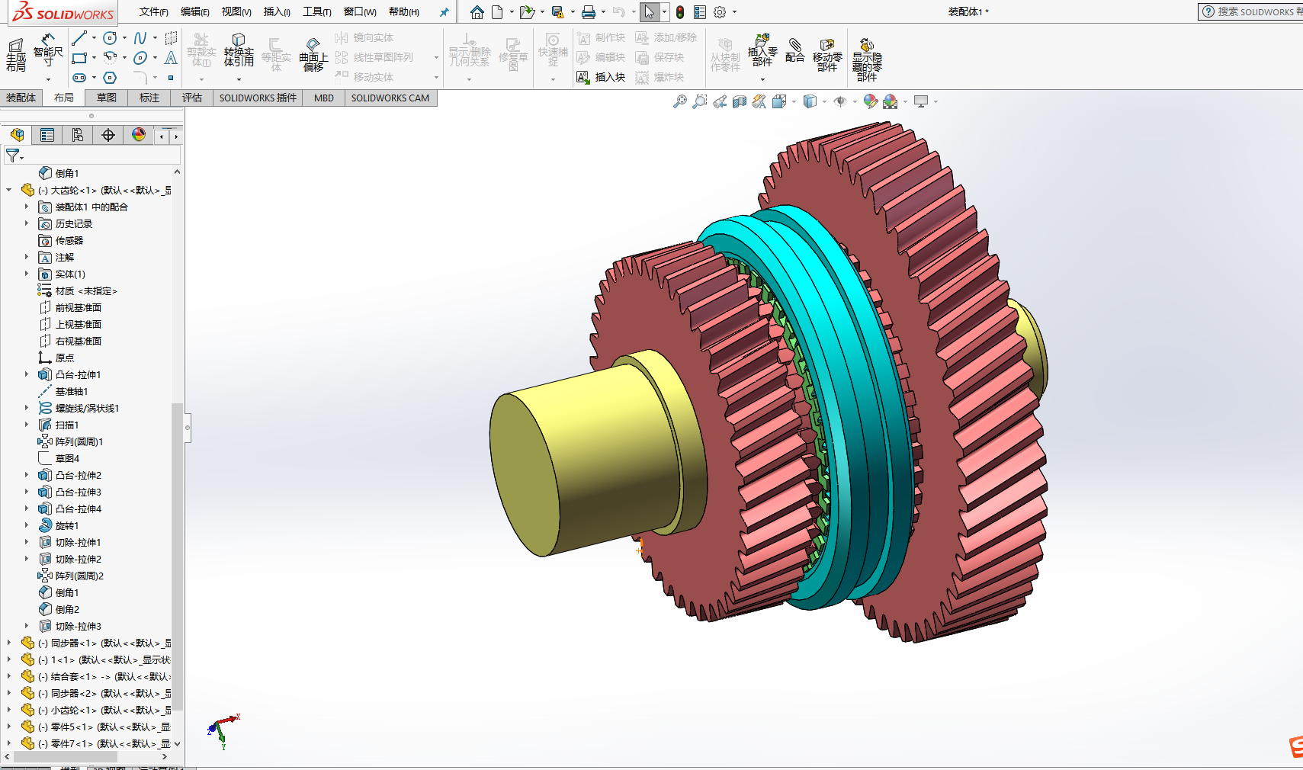Open the FeatureManager design tree tab
The height and width of the screenshot is (770, 1303).
[17, 135]
